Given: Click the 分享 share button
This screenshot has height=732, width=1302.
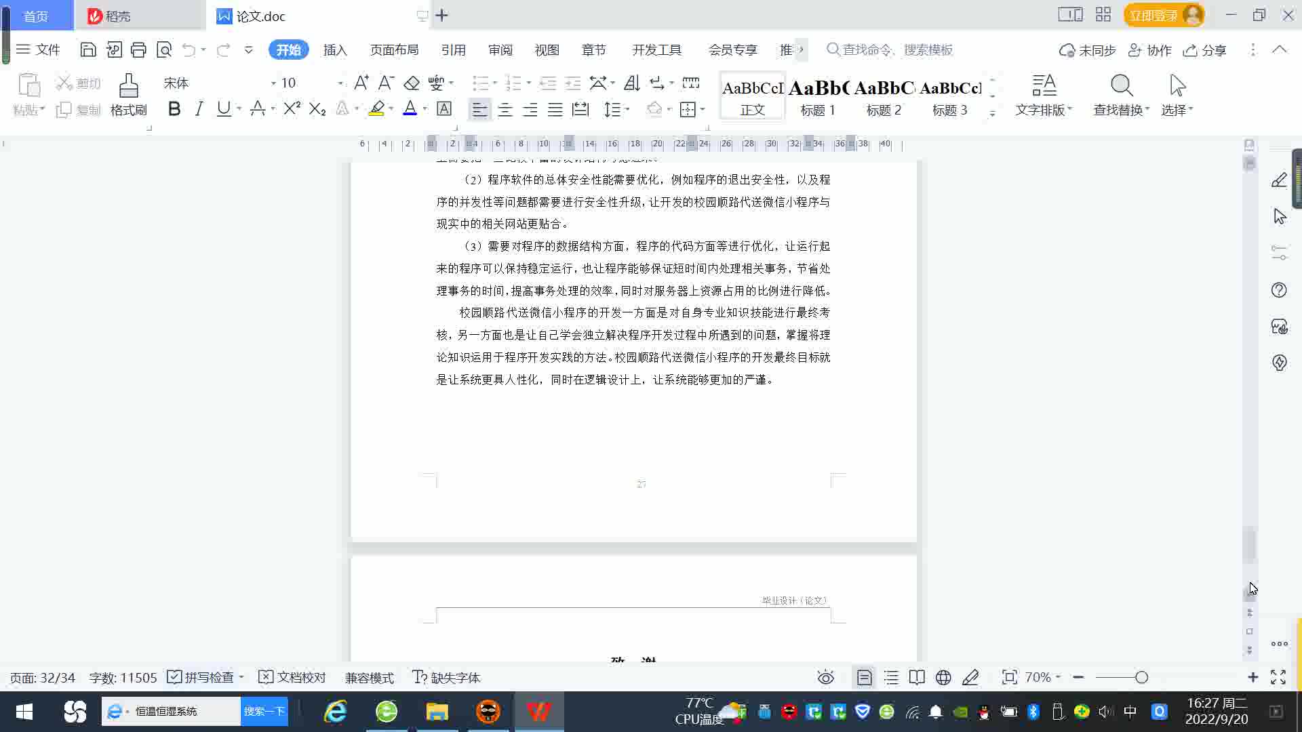Looking at the screenshot, I should 1205,49.
